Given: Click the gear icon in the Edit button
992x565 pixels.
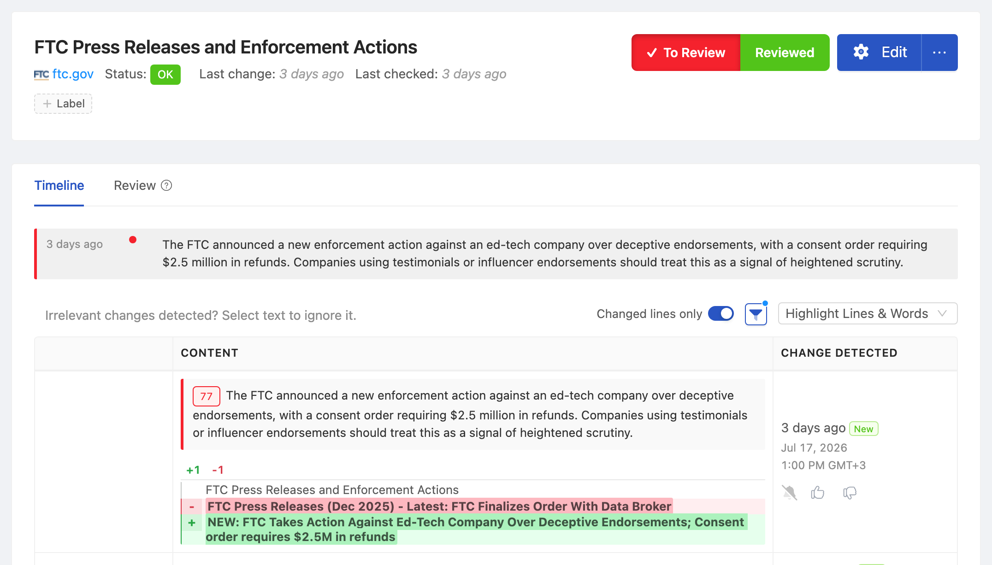Looking at the screenshot, I should pyautogui.click(x=861, y=52).
